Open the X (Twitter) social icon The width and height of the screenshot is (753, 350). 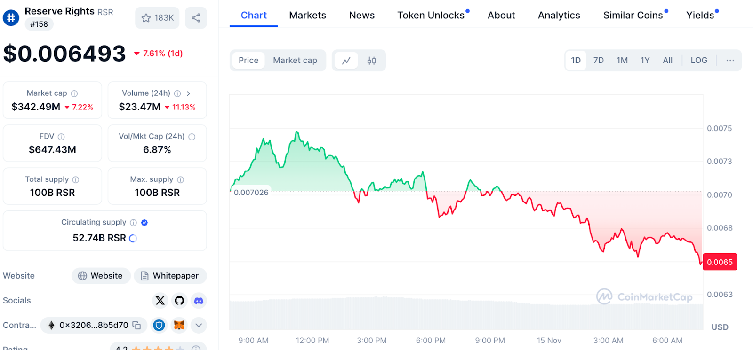point(160,301)
